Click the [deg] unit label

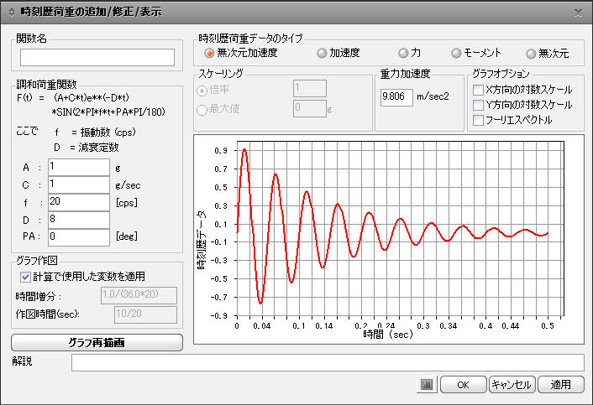(127, 236)
